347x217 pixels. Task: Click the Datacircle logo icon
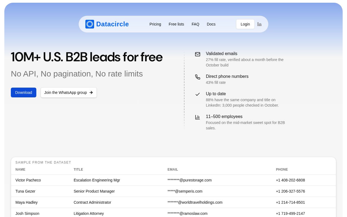coord(90,24)
